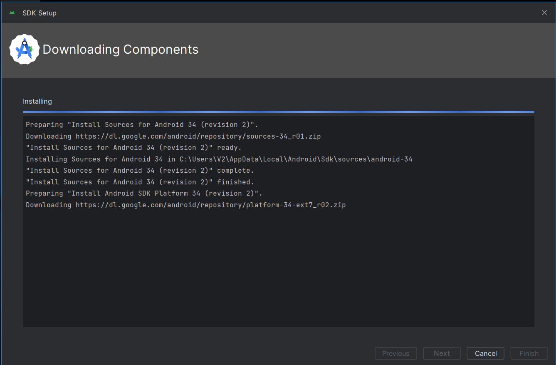Click the disabled Previous button
This screenshot has height=365, width=556.
pyautogui.click(x=395, y=353)
